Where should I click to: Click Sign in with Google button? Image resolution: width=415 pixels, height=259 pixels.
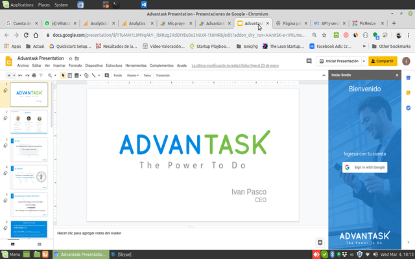point(364,167)
